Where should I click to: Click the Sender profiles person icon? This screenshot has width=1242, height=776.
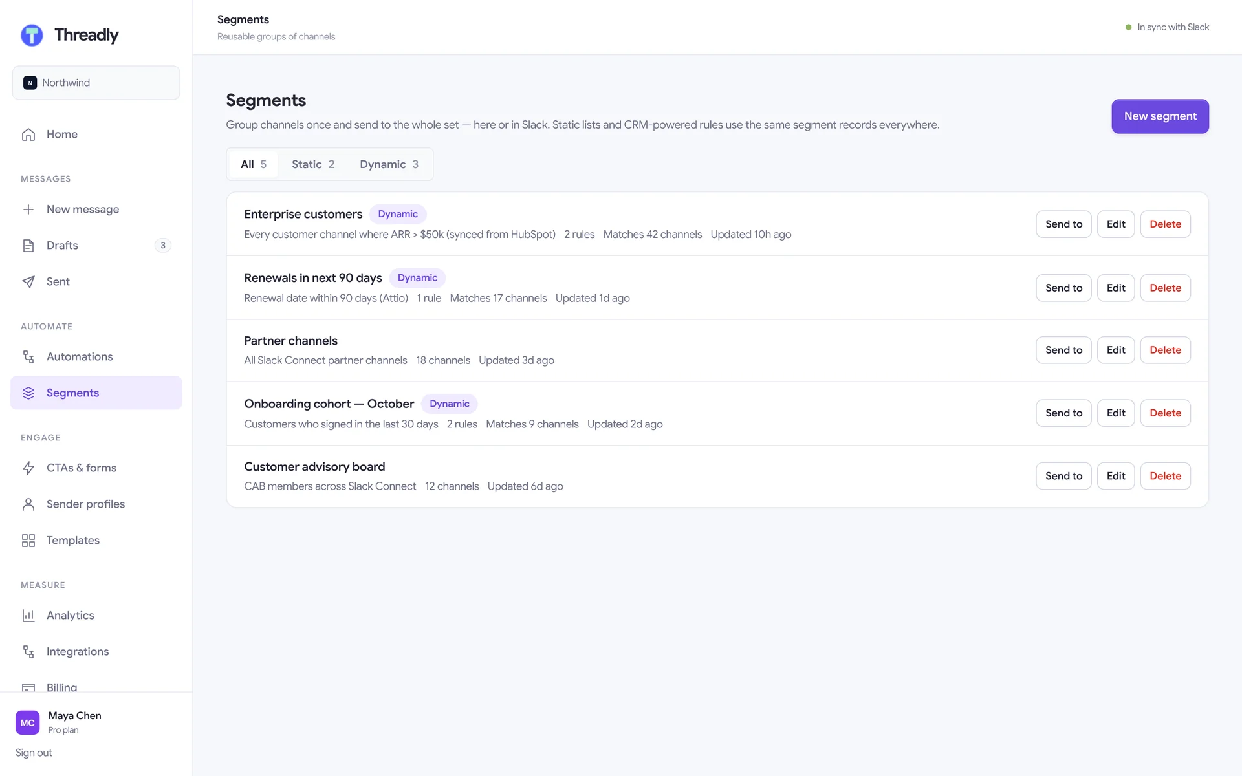[28, 504]
